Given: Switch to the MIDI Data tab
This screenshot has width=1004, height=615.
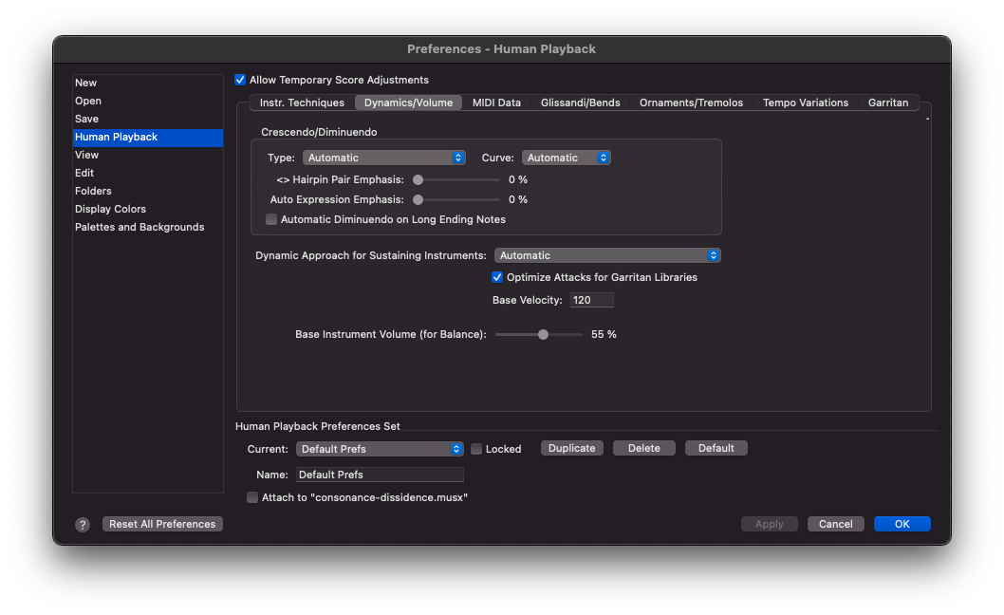Looking at the screenshot, I should (x=496, y=102).
